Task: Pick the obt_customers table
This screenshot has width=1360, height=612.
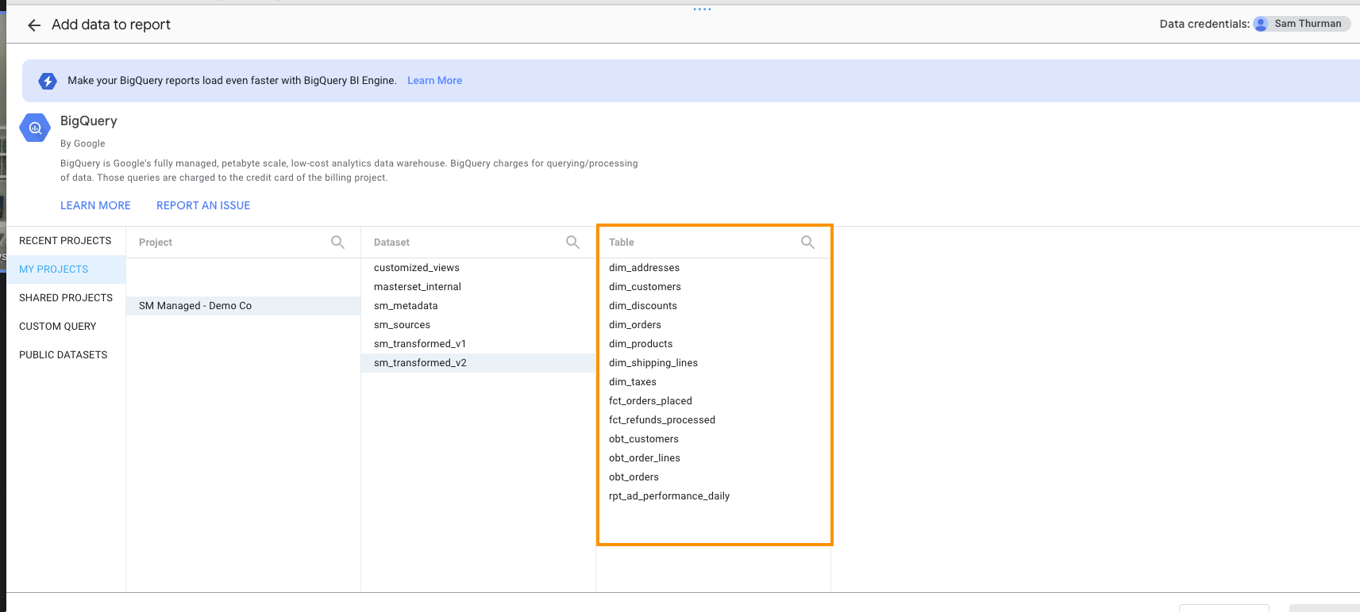Action: point(713,439)
